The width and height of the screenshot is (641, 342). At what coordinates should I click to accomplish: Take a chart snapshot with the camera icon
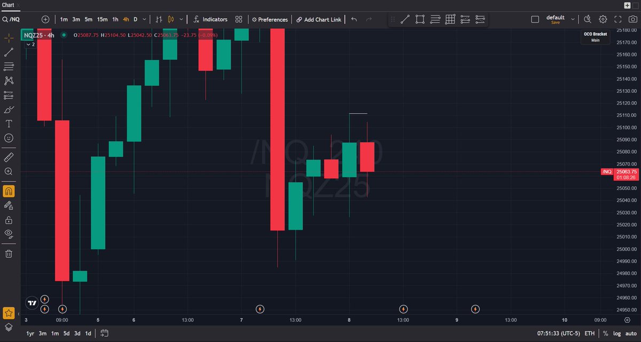633,19
